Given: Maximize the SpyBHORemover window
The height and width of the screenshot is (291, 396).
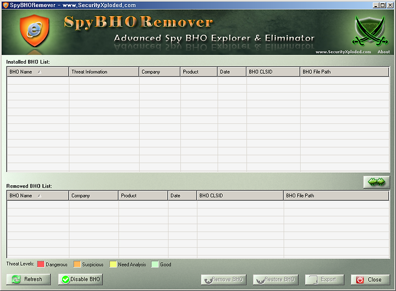Looking at the screenshot, I should coord(383,5).
